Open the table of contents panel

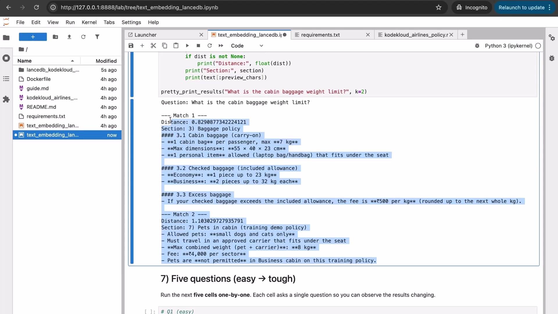(x=6, y=79)
